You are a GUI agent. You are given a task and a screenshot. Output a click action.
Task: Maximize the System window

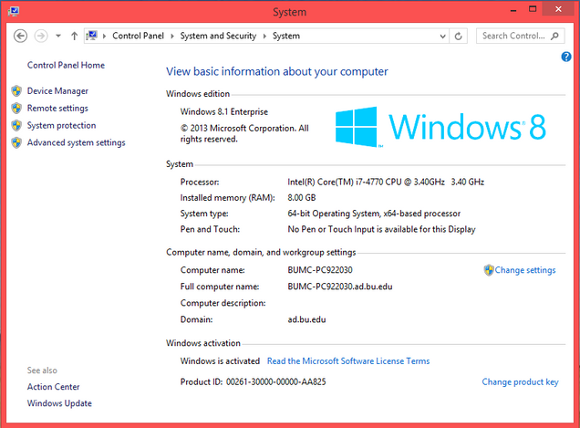click(533, 9)
